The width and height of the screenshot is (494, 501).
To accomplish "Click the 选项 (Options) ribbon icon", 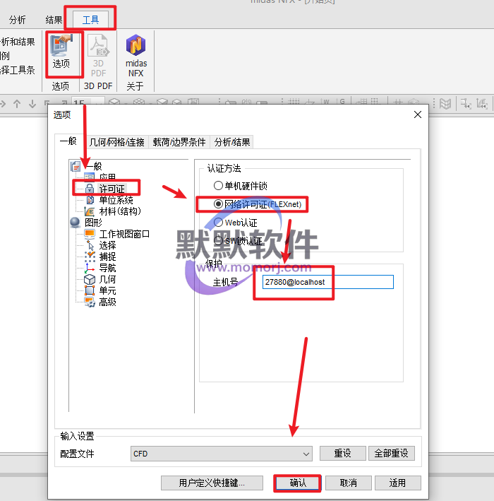I will (x=61, y=52).
